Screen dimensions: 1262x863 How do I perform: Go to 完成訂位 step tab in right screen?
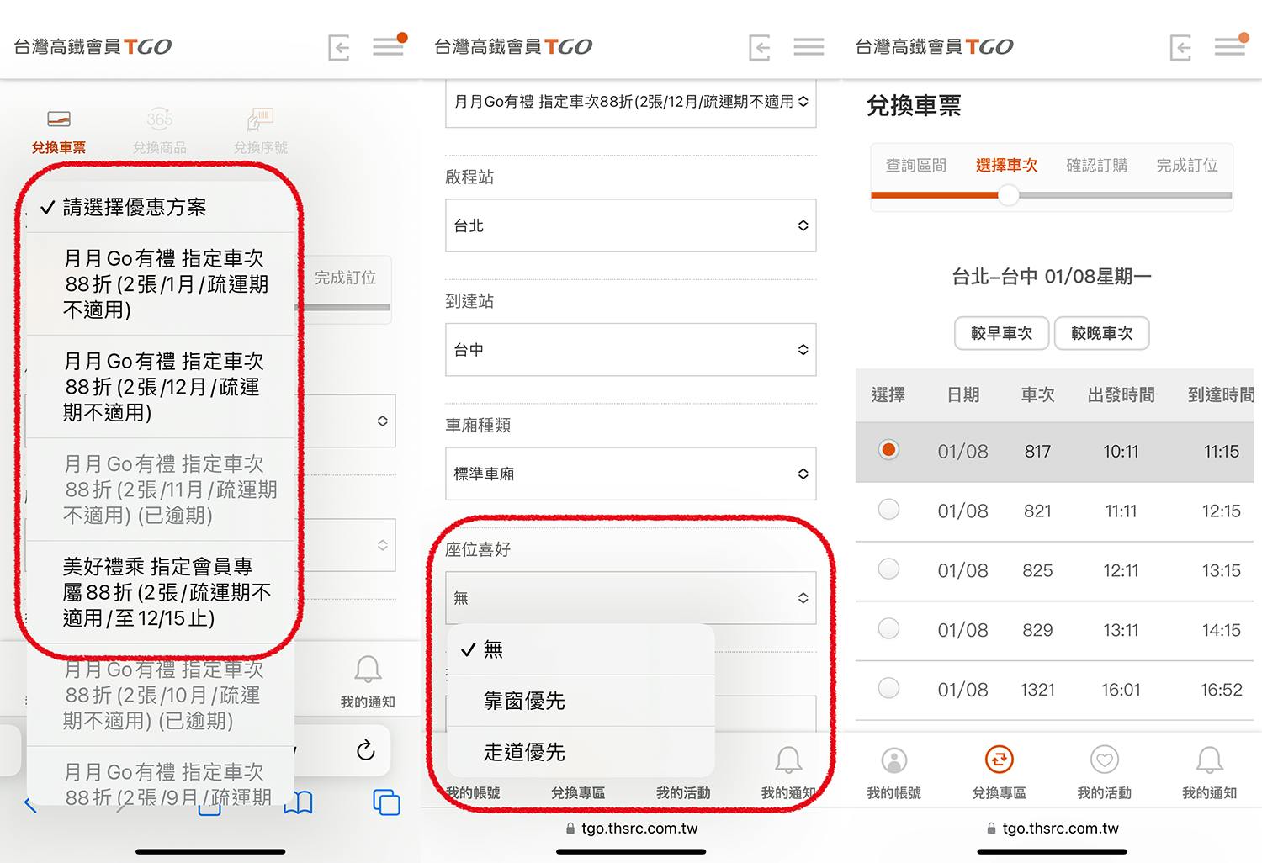[x=1187, y=166]
